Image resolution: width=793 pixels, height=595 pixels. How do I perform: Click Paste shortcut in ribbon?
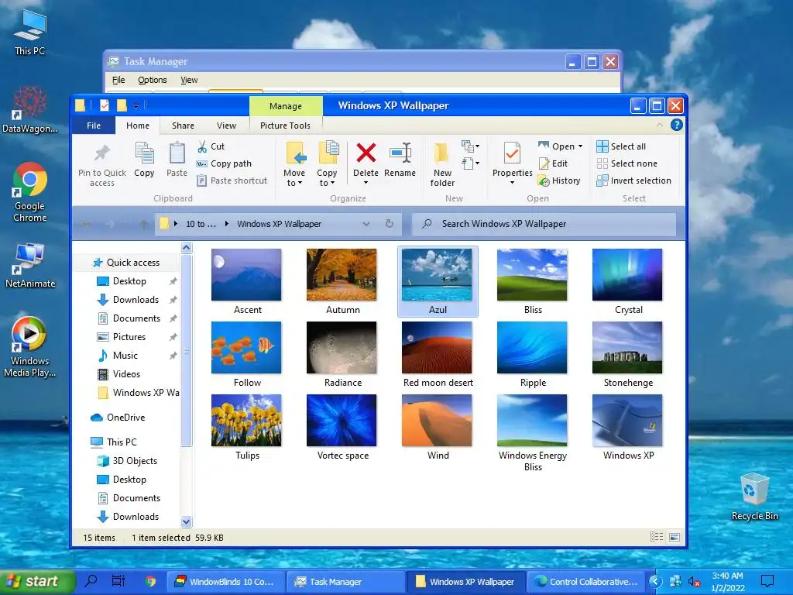[x=232, y=181]
